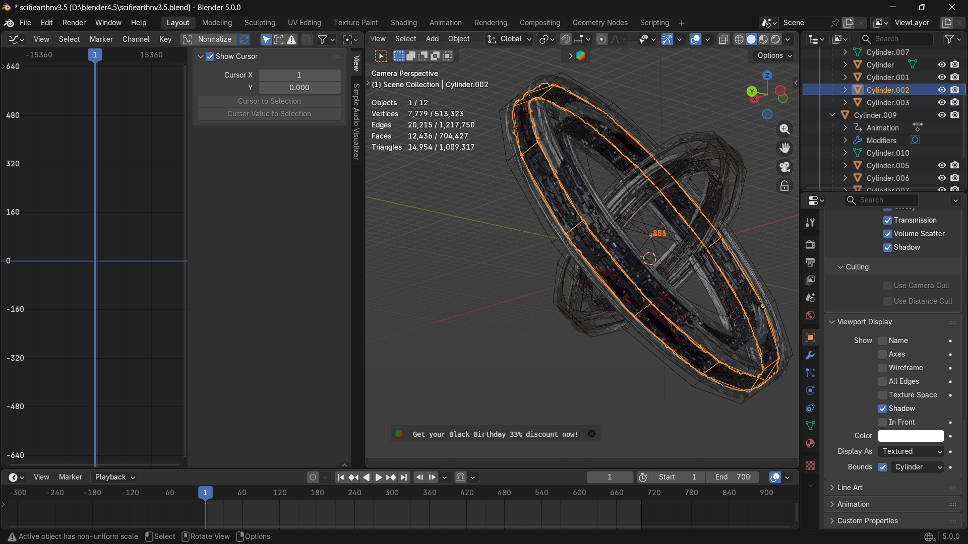Open the Render properties tab icon

point(810,244)
